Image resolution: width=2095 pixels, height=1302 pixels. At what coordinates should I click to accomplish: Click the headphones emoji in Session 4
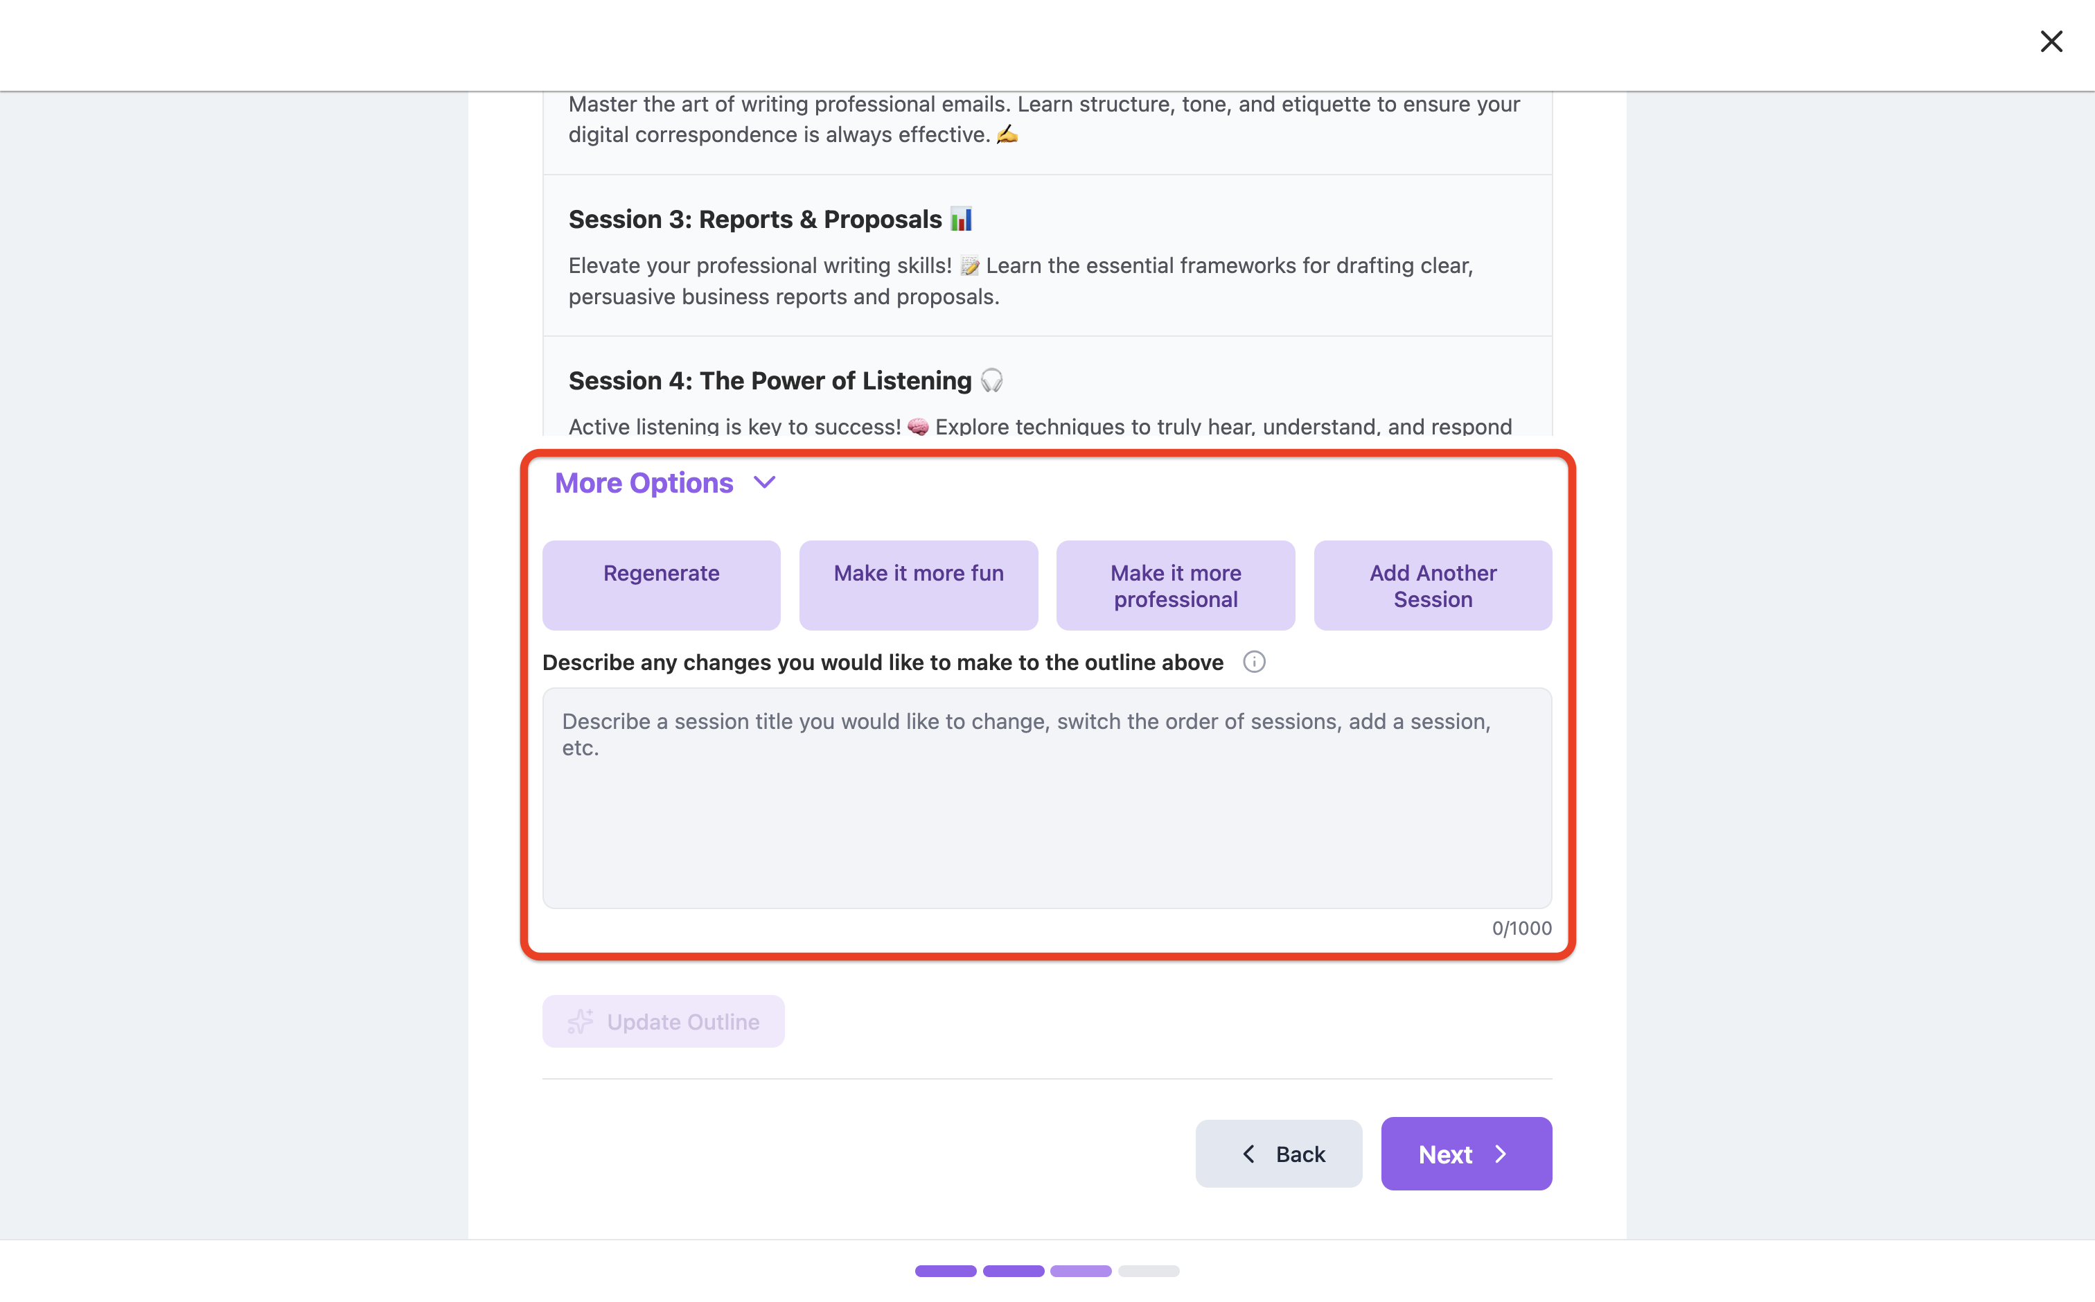pos(991,380)
